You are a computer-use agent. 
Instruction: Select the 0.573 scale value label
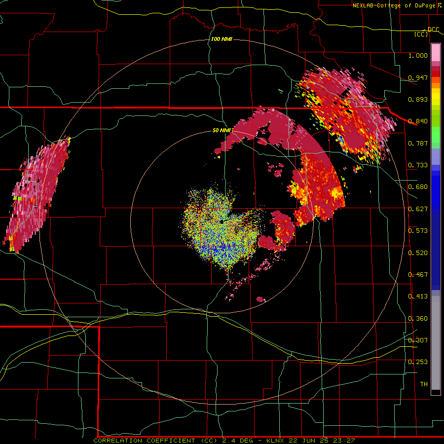(418, 231)
